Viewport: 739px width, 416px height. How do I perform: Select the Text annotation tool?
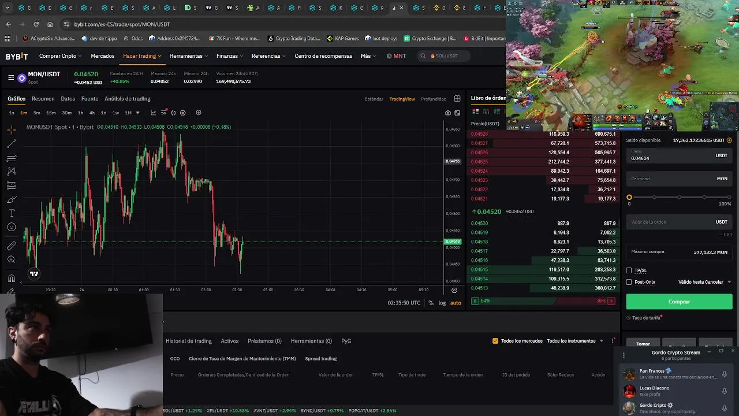(12, 213)
